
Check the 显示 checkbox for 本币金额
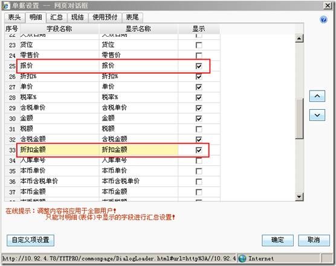click(199, 192)
